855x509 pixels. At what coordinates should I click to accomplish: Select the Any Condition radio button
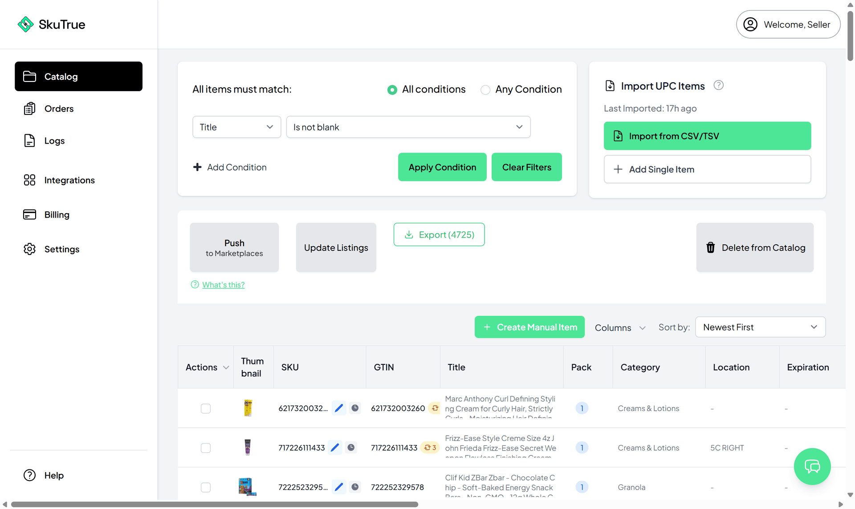[485, 89]
